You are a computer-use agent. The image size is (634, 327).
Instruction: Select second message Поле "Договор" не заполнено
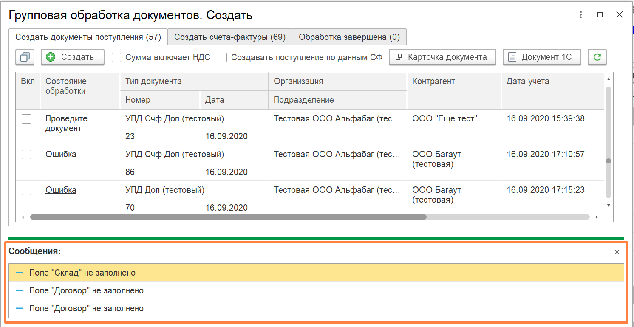(316, 290)
